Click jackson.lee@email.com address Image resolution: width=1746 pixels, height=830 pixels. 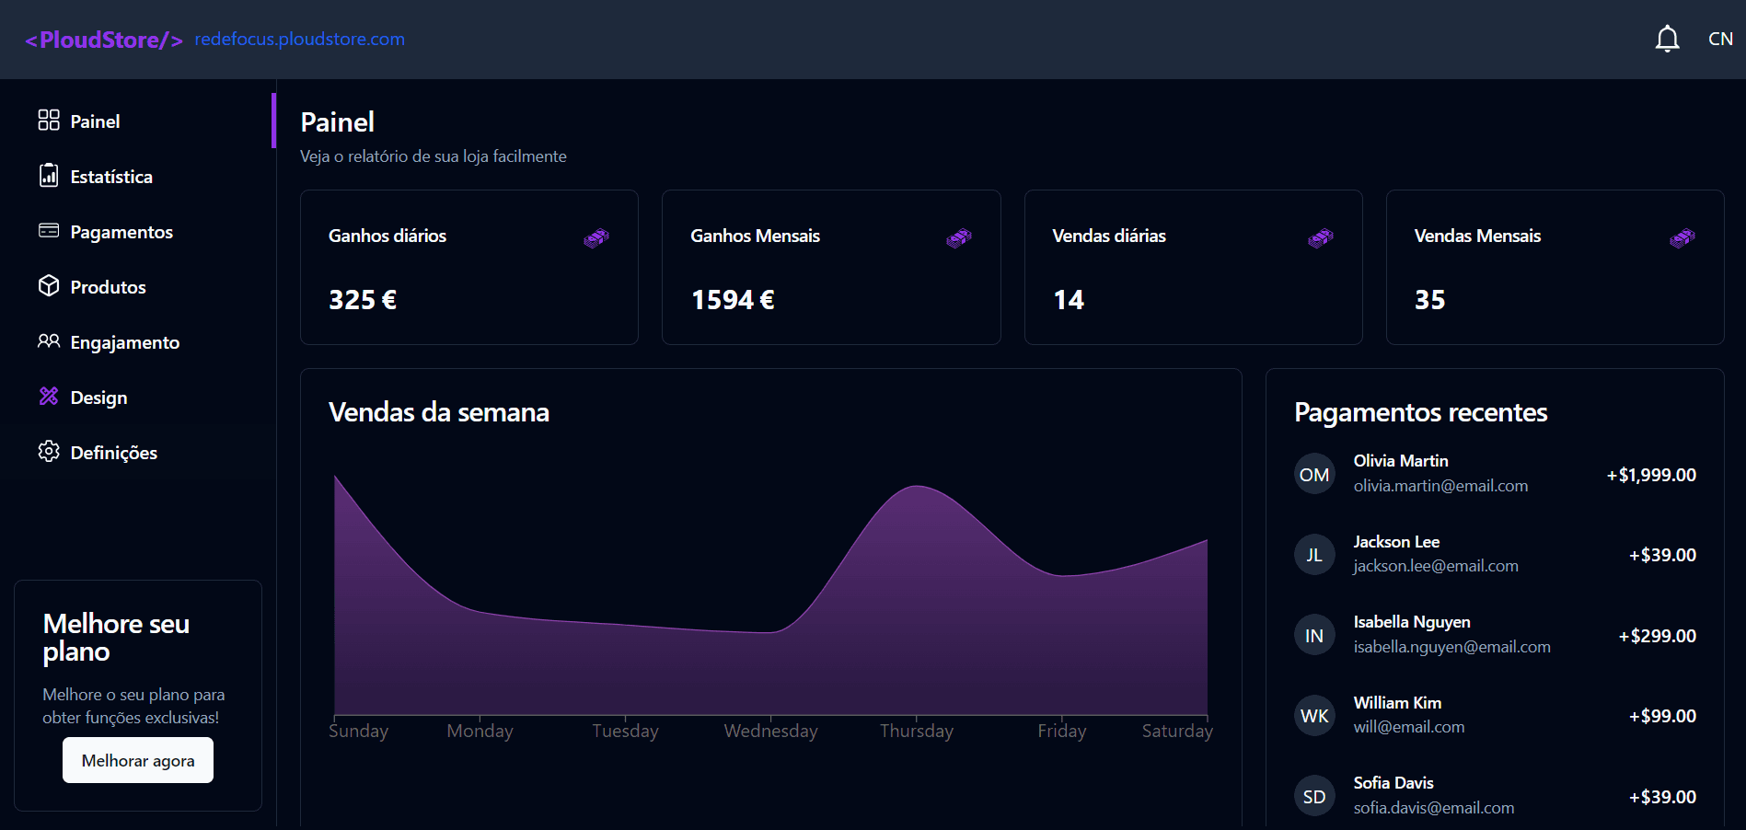point(1436,566)
